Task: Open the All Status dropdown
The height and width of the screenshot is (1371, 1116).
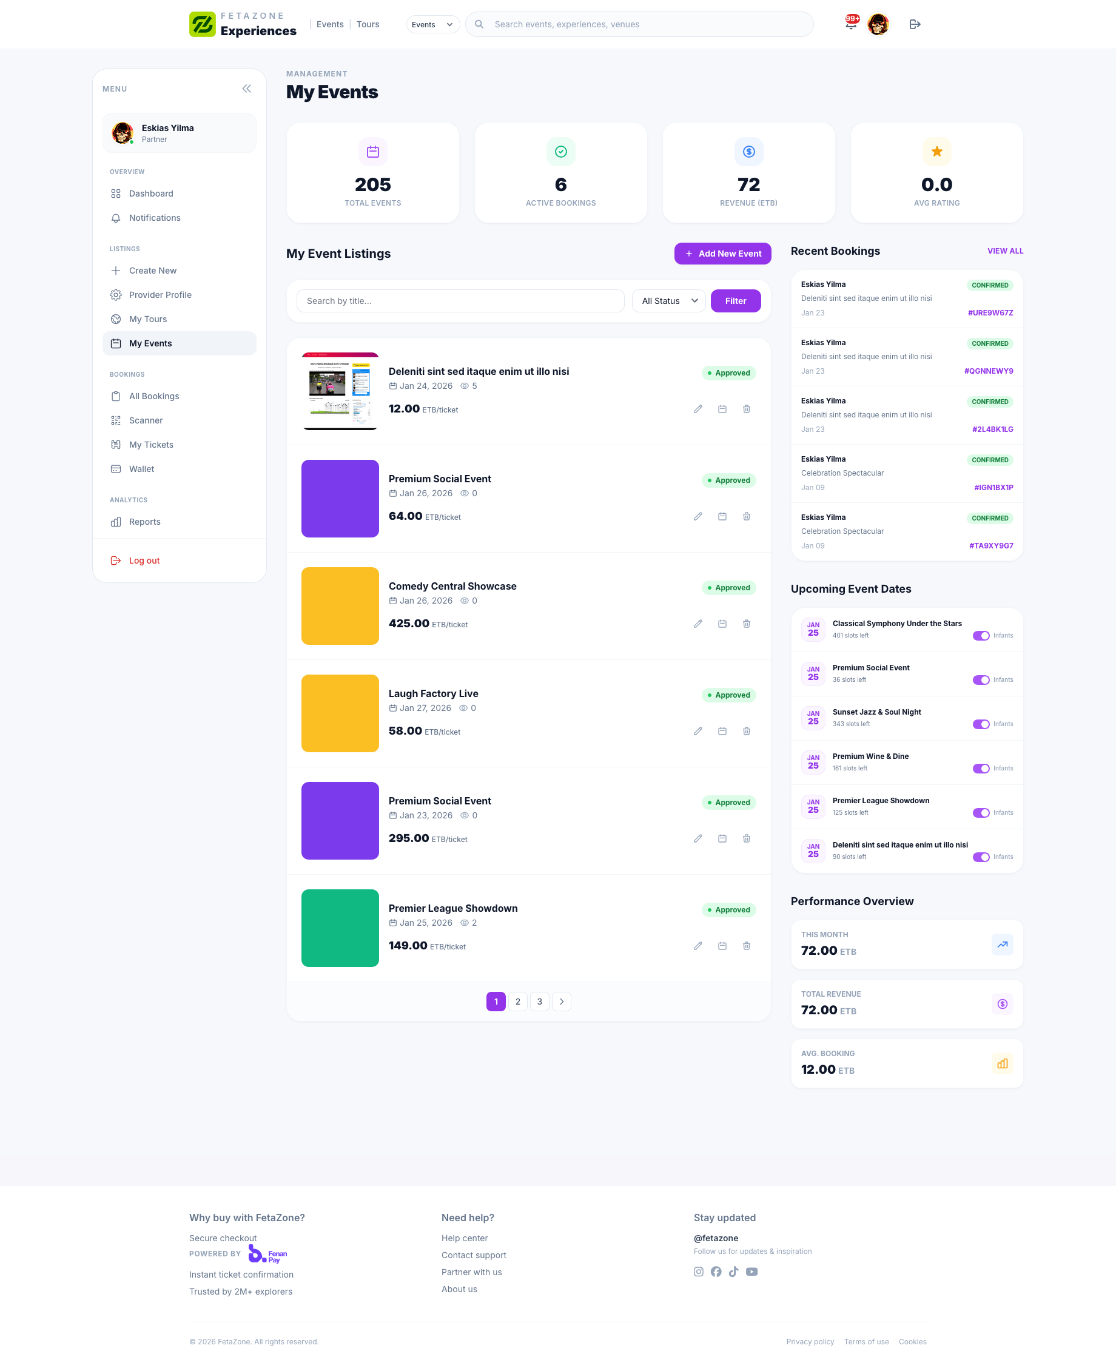Action: tap(668, 301)
